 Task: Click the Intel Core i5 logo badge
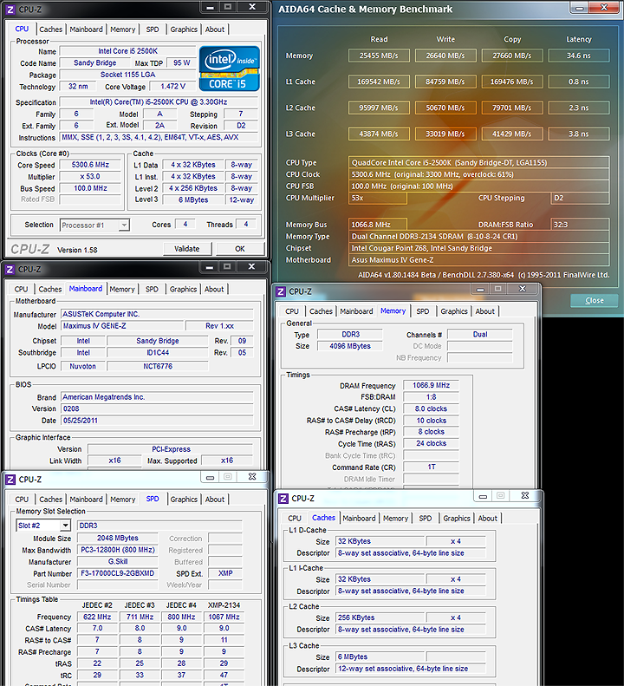(229, 69)
